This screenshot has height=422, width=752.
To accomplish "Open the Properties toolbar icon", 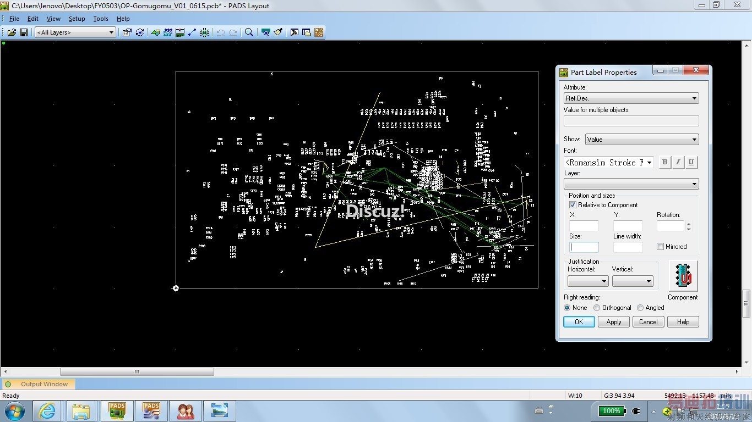I will coord(127,32).
